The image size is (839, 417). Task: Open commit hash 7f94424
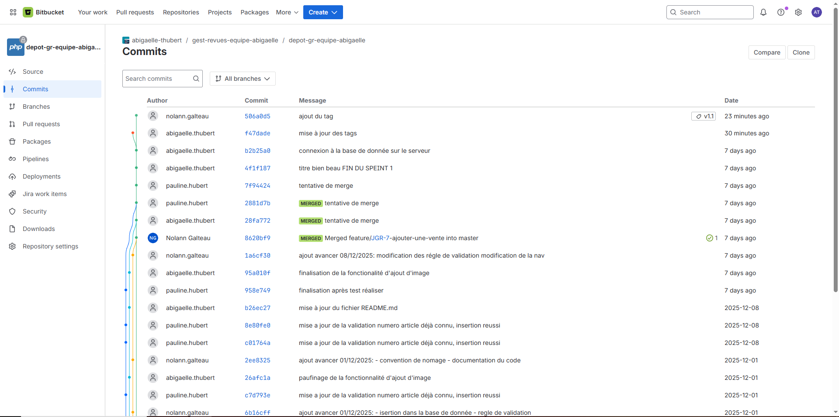[257, 186]
